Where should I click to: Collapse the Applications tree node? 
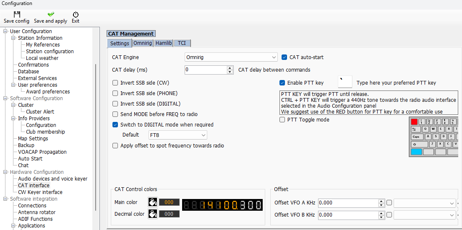pos(13,225)
